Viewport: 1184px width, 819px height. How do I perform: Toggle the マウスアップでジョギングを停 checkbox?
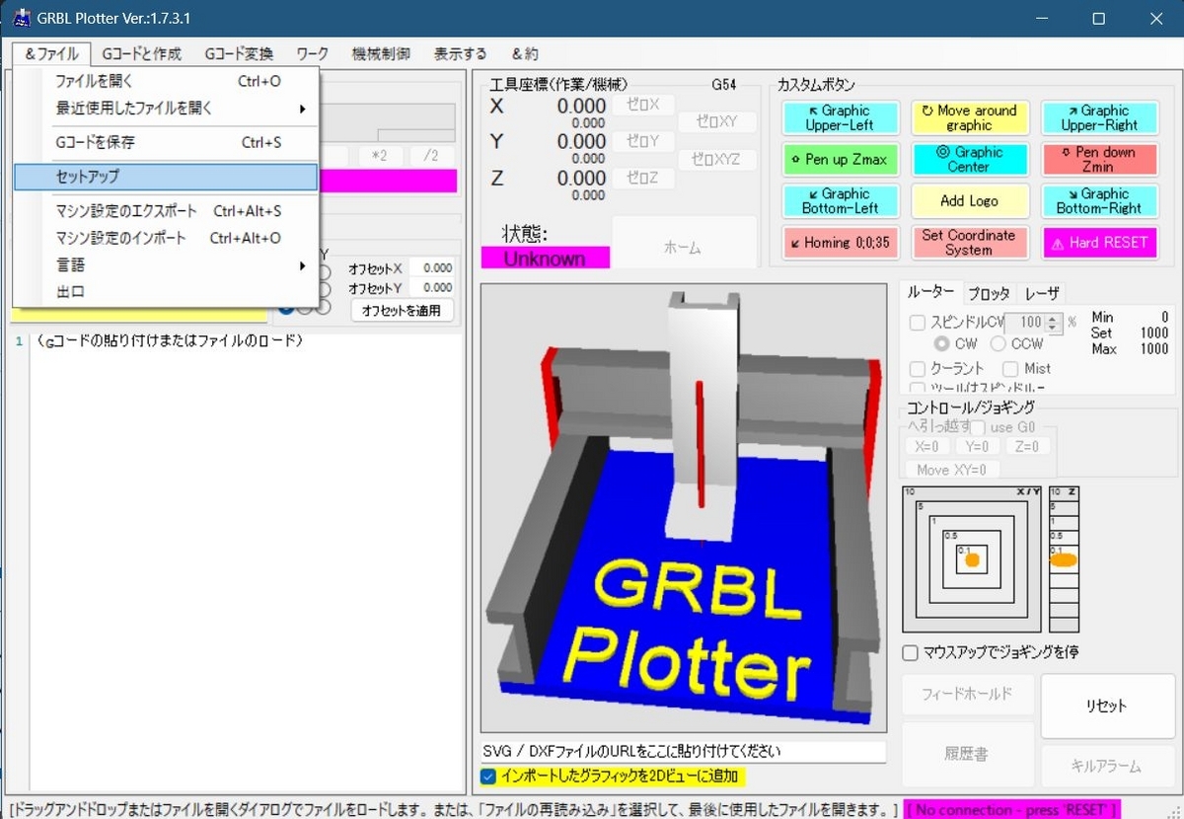(911, 652)
